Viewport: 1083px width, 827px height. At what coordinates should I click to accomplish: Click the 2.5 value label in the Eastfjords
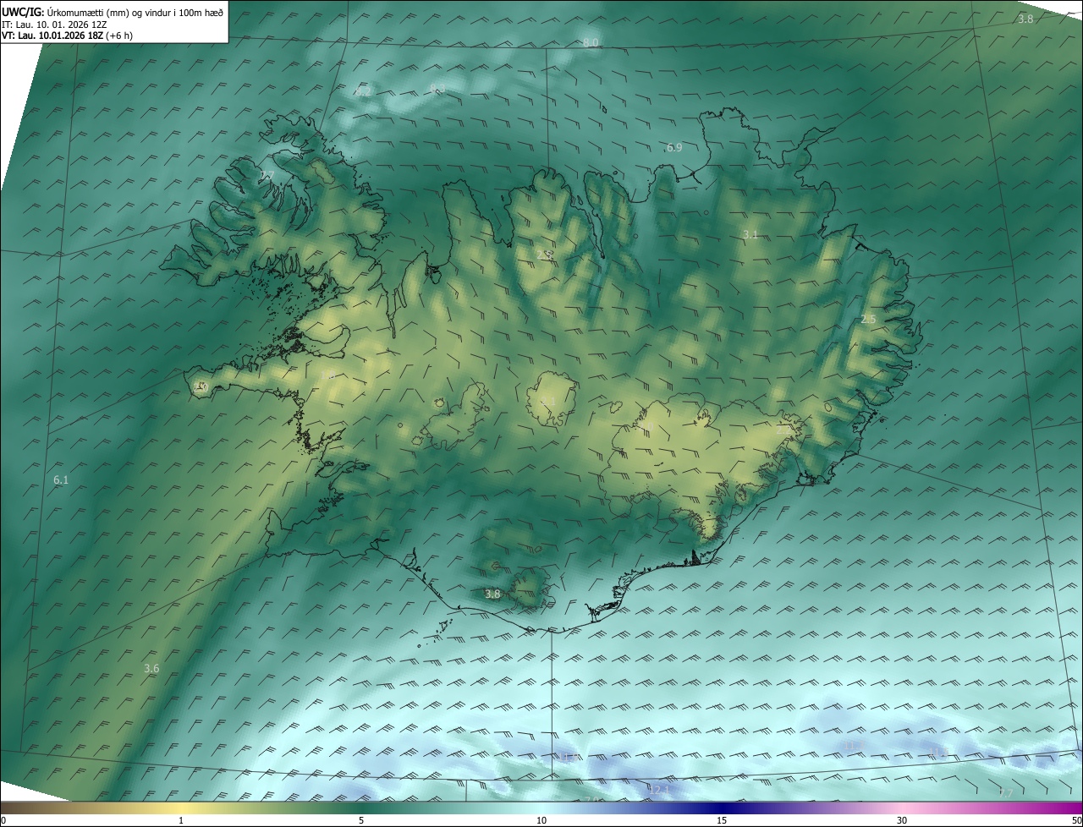click(x=868, y=319)
